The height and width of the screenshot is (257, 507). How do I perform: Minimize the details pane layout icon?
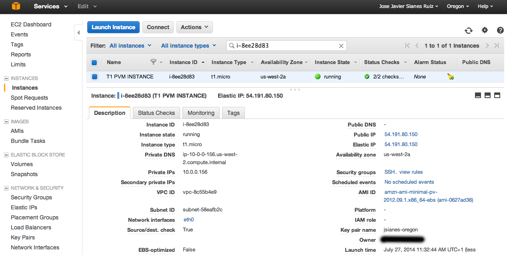click(x=478, y=95)
